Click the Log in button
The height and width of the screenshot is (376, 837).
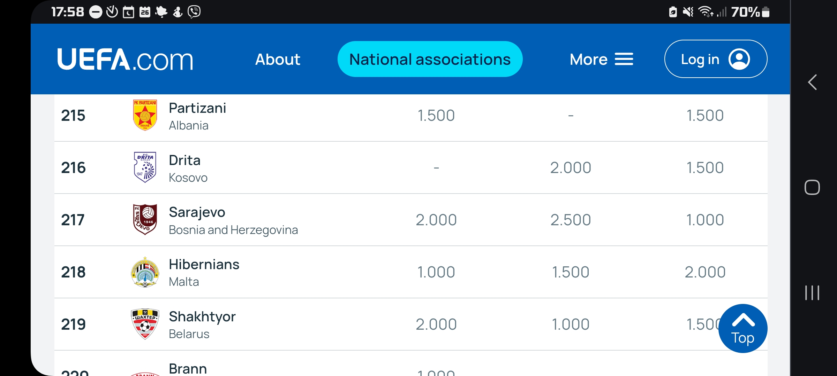point(716,59)
